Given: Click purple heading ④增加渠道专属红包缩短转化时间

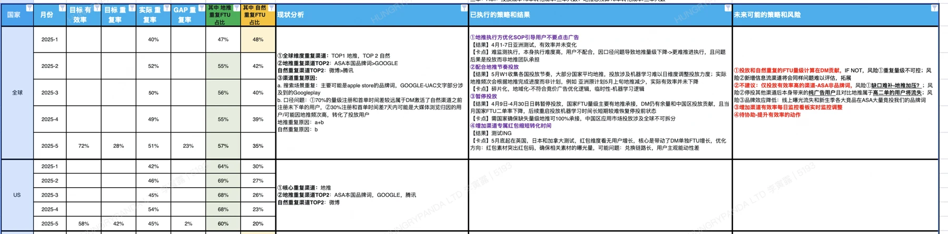Looking at the screenshot, I should (x=511, y=126).
